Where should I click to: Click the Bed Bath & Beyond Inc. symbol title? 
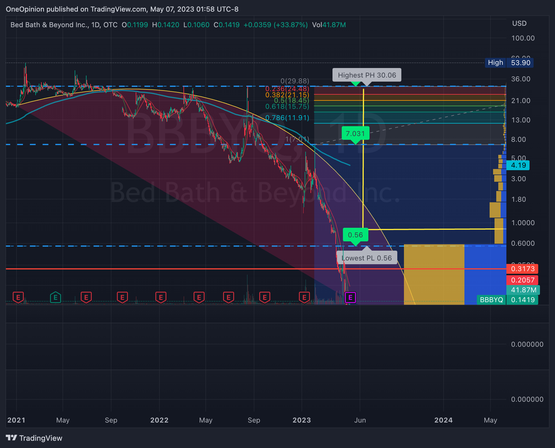point(49,25)
